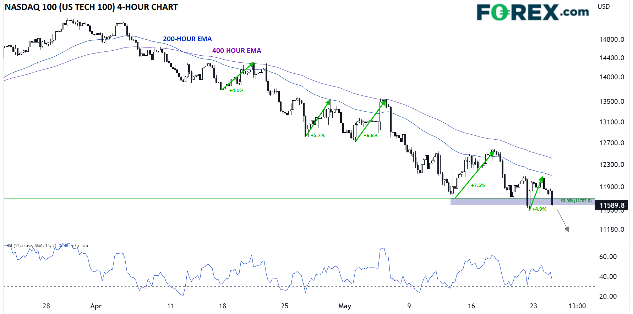Click the 14800.0 price axis level
This screenshot has height=314, width=633.
point(611,39)
